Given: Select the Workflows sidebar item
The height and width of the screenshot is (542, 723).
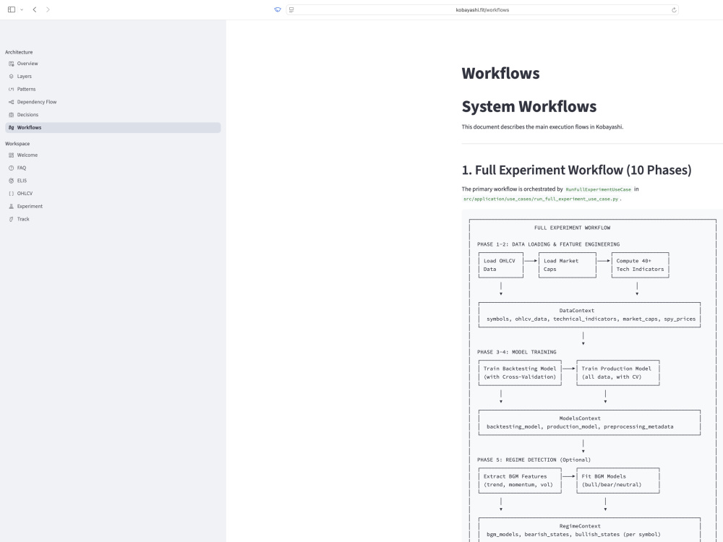Looking at the screenshot, I should (113, 128).
